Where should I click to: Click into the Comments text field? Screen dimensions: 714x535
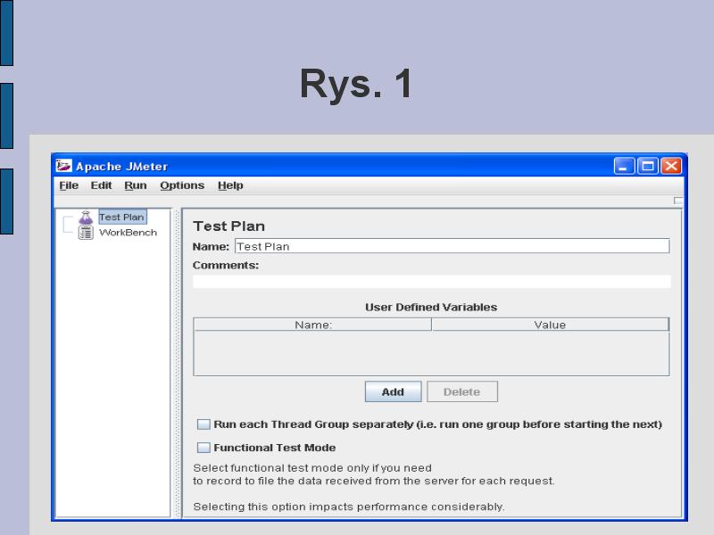pos(431,282)
